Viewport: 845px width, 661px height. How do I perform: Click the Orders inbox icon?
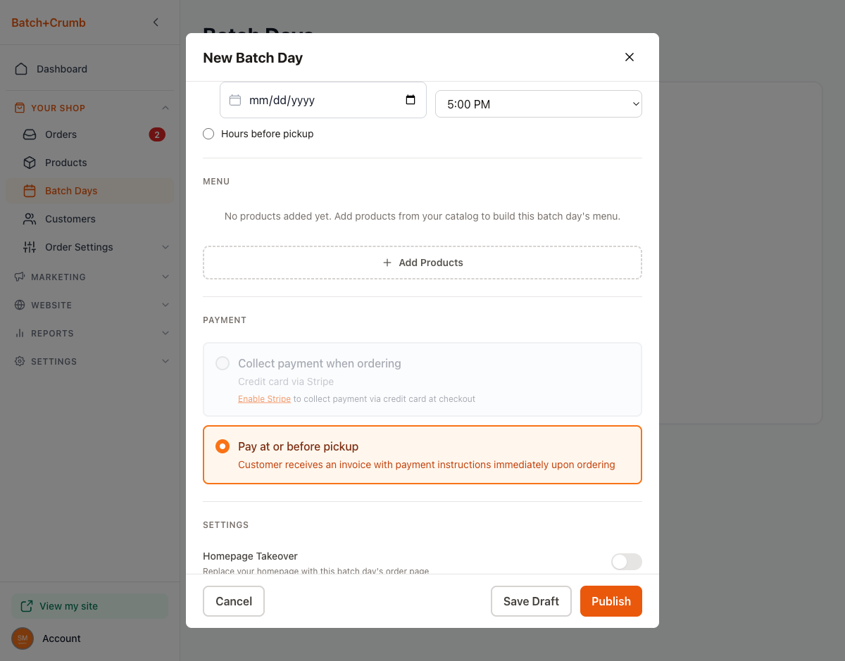click(30, 134)
